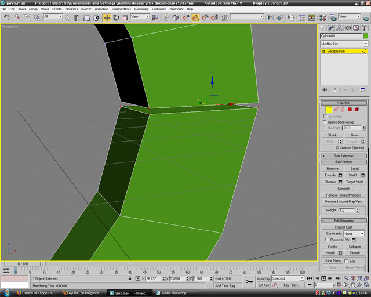Activate the Select and Scale tool
Image resolution: width=371 pixels, height=297 pixels.
(x=125, y=18)
